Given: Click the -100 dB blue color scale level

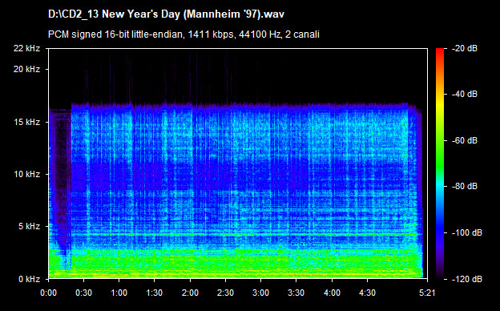Looking at the screenshot, I should (x=440, y=233).
